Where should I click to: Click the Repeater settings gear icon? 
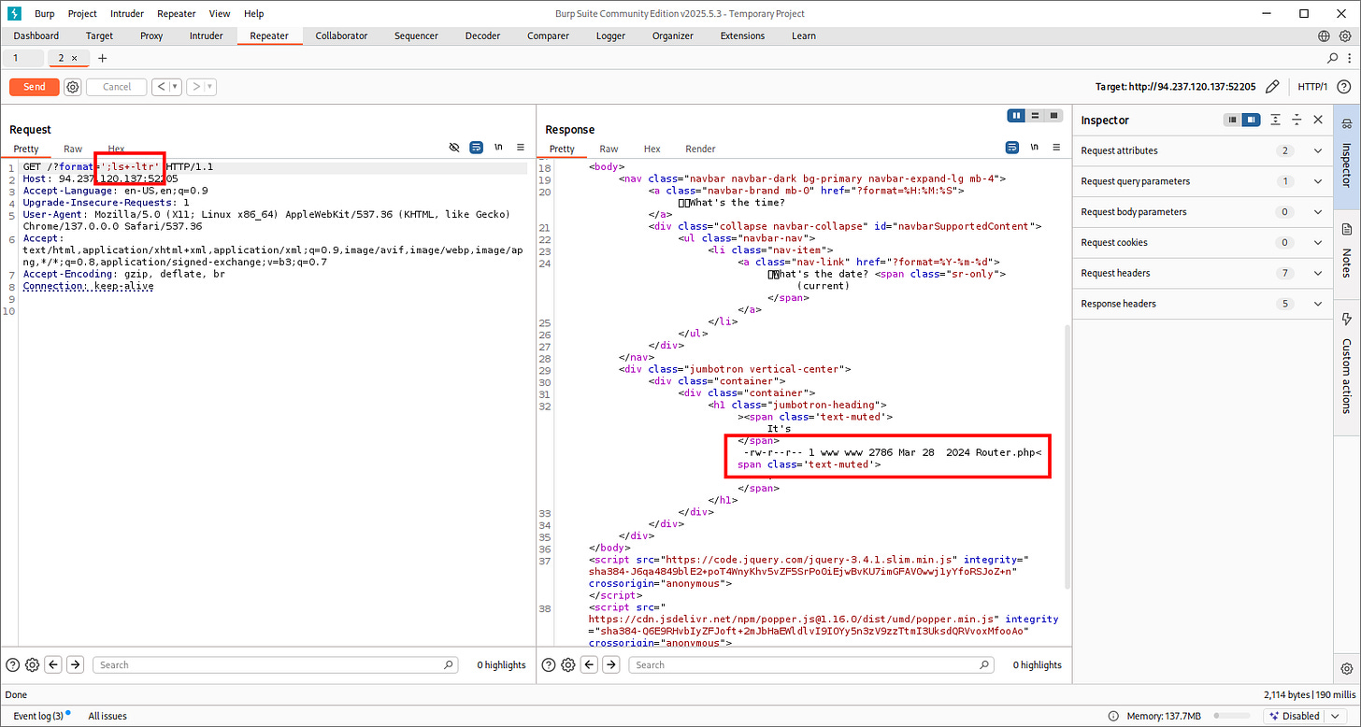pos(73,87)
